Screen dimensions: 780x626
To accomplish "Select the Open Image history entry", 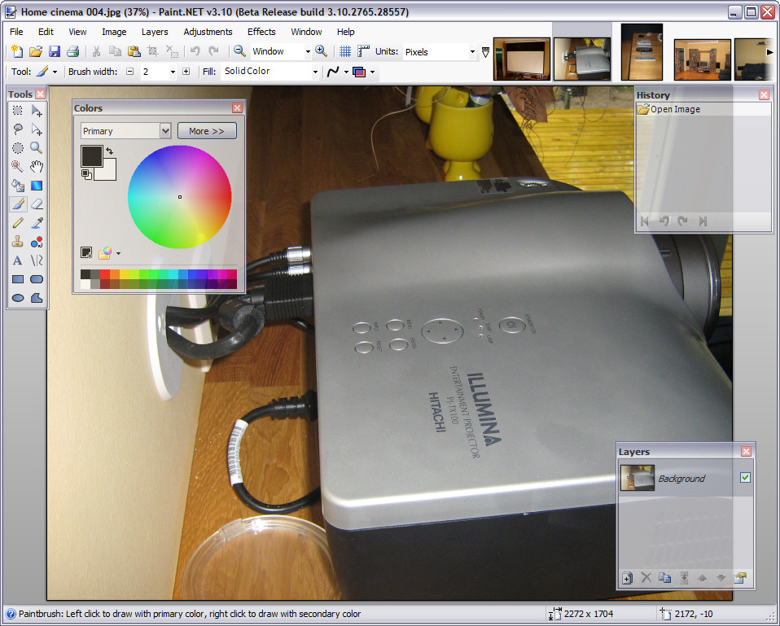I will tap(703, 109).
